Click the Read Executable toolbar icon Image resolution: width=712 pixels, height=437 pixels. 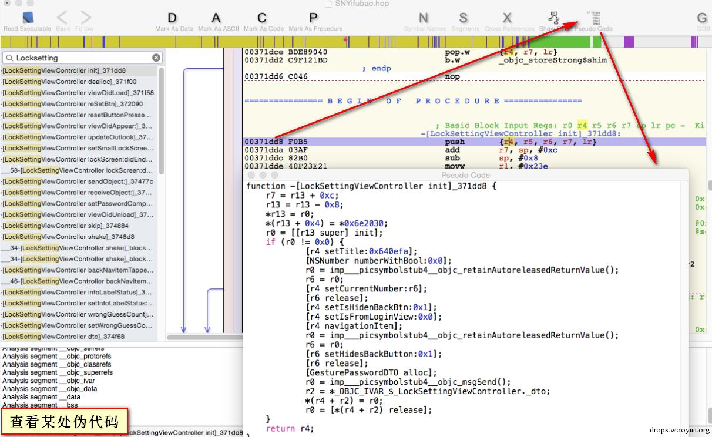tap(27, 18)
